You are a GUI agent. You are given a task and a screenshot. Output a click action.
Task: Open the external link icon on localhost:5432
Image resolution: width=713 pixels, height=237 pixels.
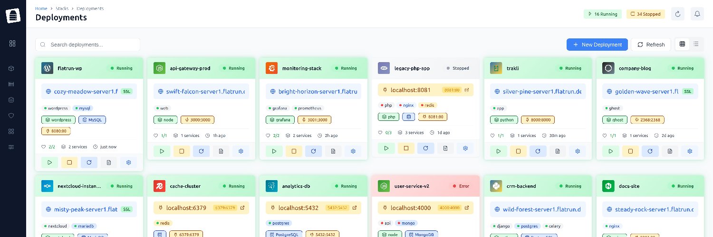point(354,208)
